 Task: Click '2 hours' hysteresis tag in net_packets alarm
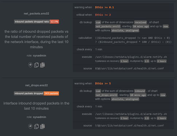tap(162, 61)
